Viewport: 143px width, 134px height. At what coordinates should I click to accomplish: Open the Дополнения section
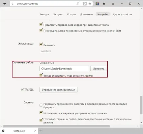[x=86, y=14]
